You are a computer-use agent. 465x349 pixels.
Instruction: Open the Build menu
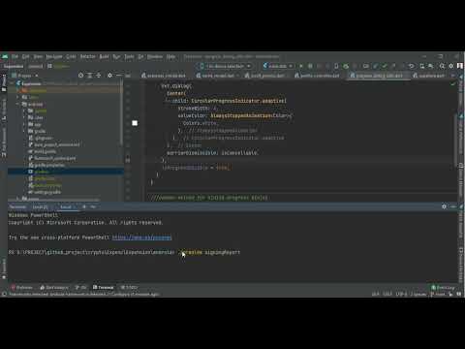(x=104, y=56)
